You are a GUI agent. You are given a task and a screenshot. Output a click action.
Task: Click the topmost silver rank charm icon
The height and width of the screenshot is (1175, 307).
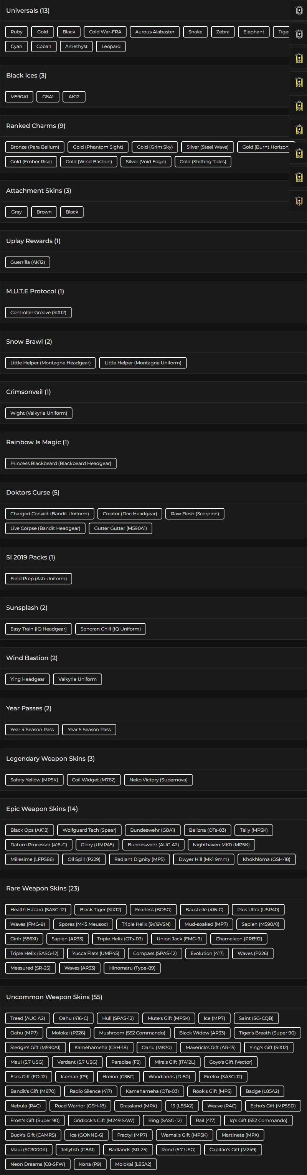[x=299, y=10]
